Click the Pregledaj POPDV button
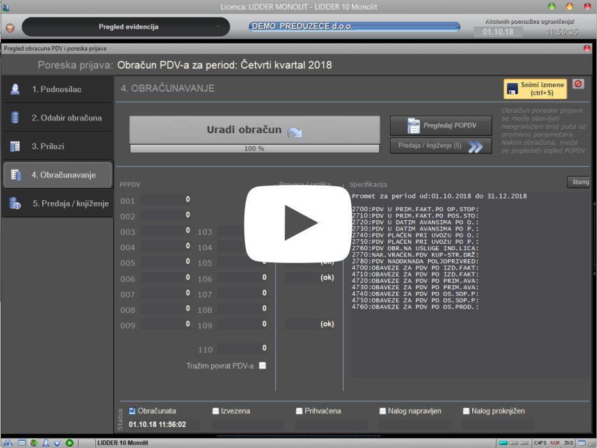 [441, 125]
